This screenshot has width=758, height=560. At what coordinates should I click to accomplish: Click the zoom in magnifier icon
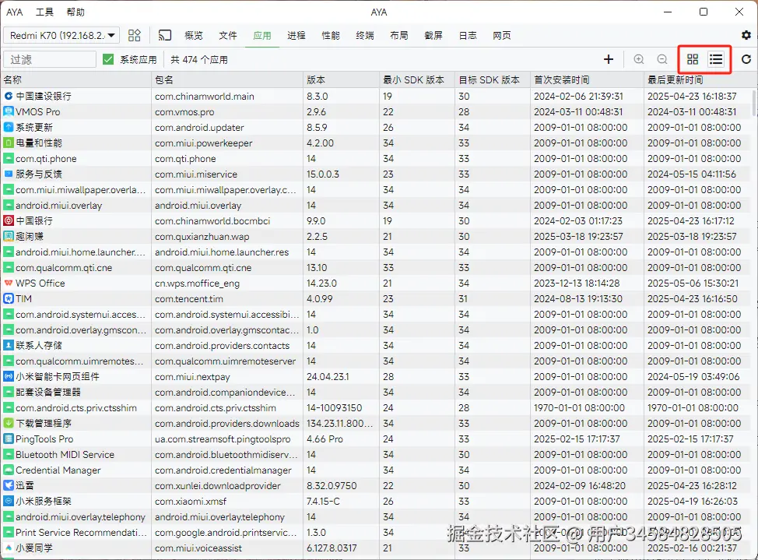point(639,59)
